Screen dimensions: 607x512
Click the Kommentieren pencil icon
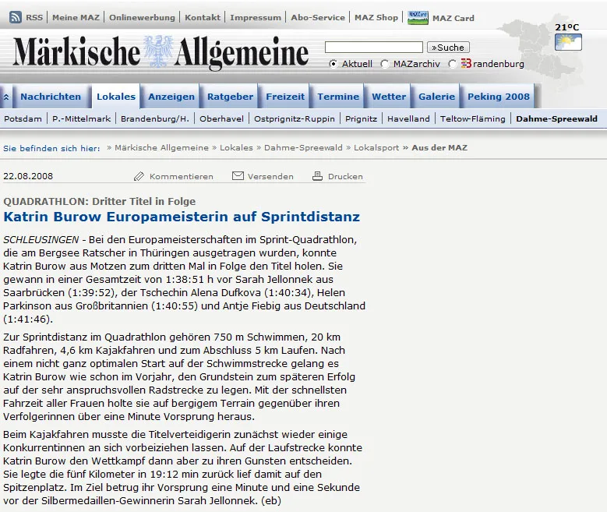(x=139, y=177)
